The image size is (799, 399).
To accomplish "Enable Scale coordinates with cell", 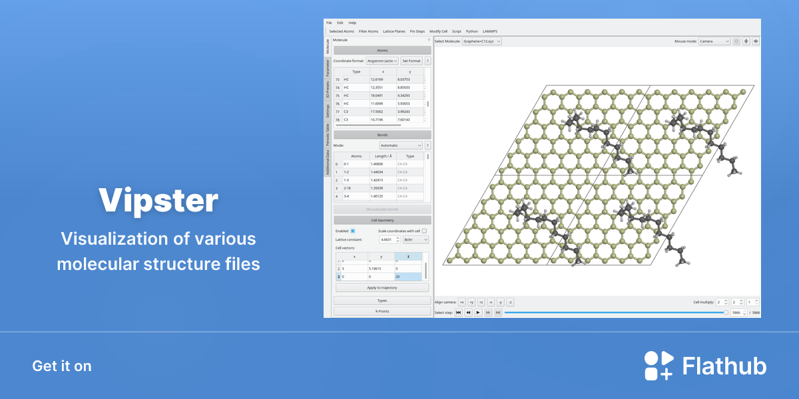I will point(424,231).
